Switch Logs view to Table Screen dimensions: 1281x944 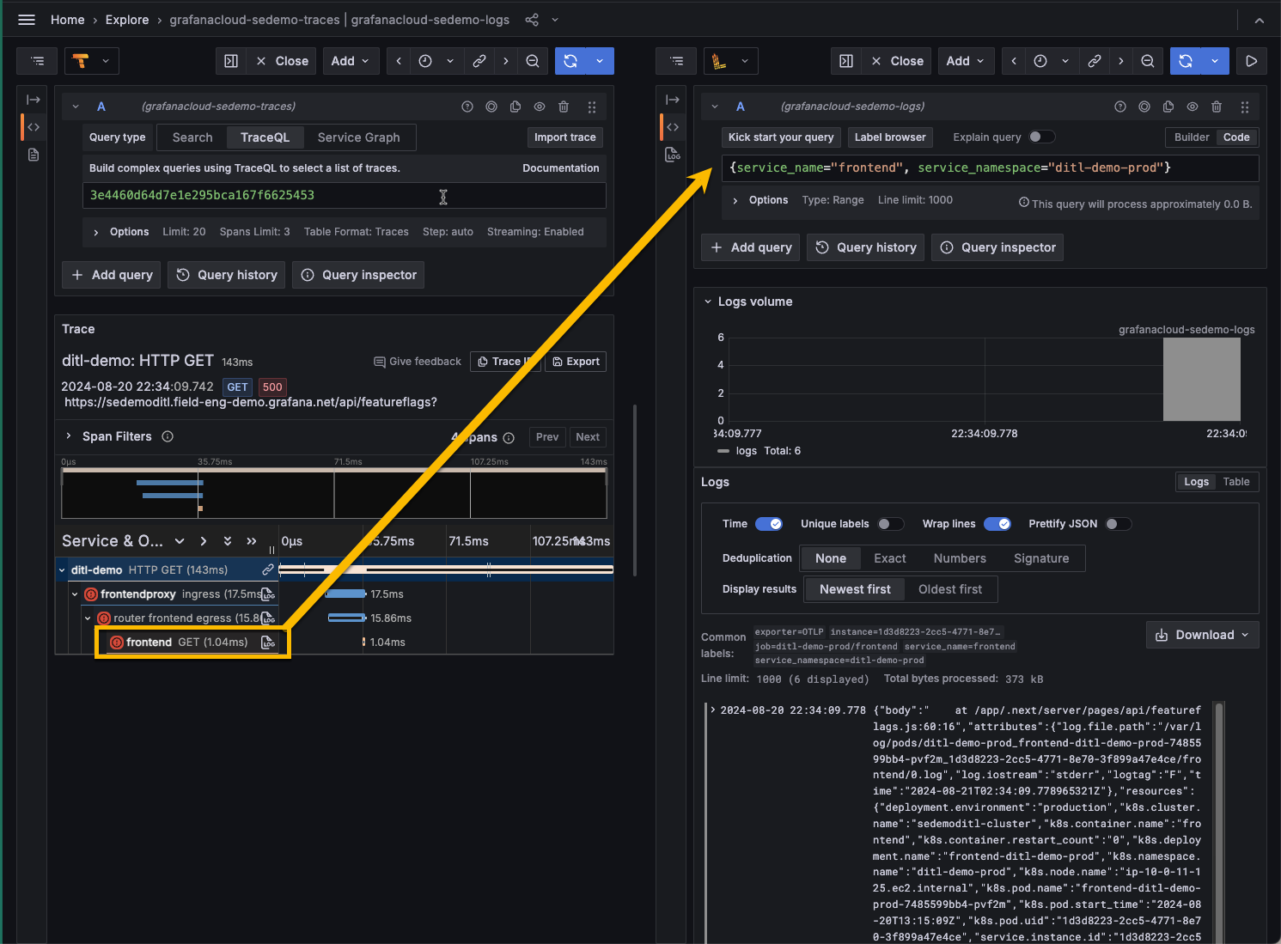1237,482
